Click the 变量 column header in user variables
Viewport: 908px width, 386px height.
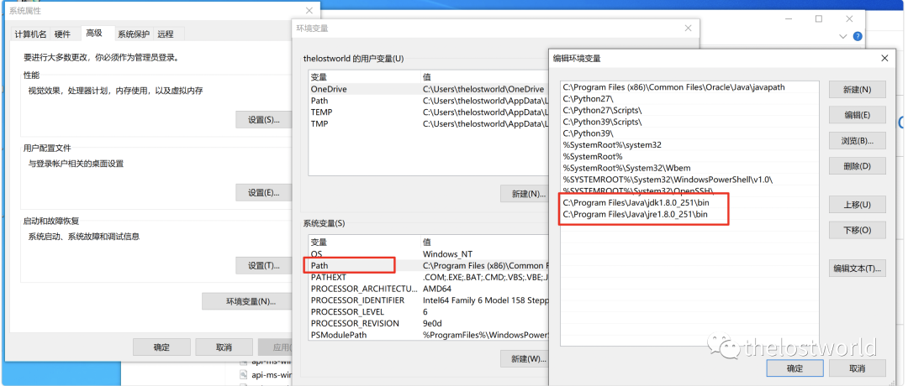point(365,77)
